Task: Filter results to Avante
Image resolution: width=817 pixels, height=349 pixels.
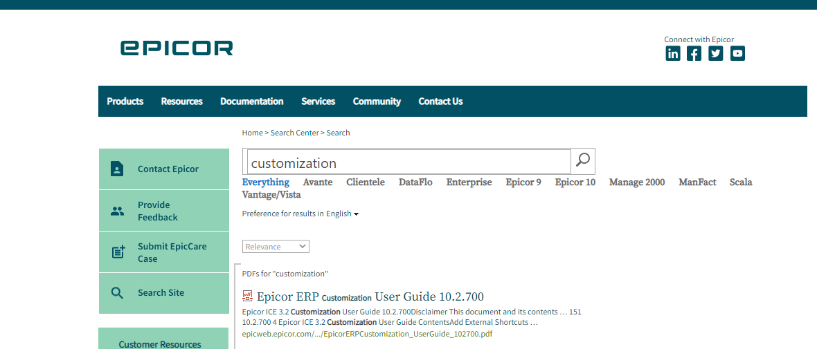Action: point(318,182)
